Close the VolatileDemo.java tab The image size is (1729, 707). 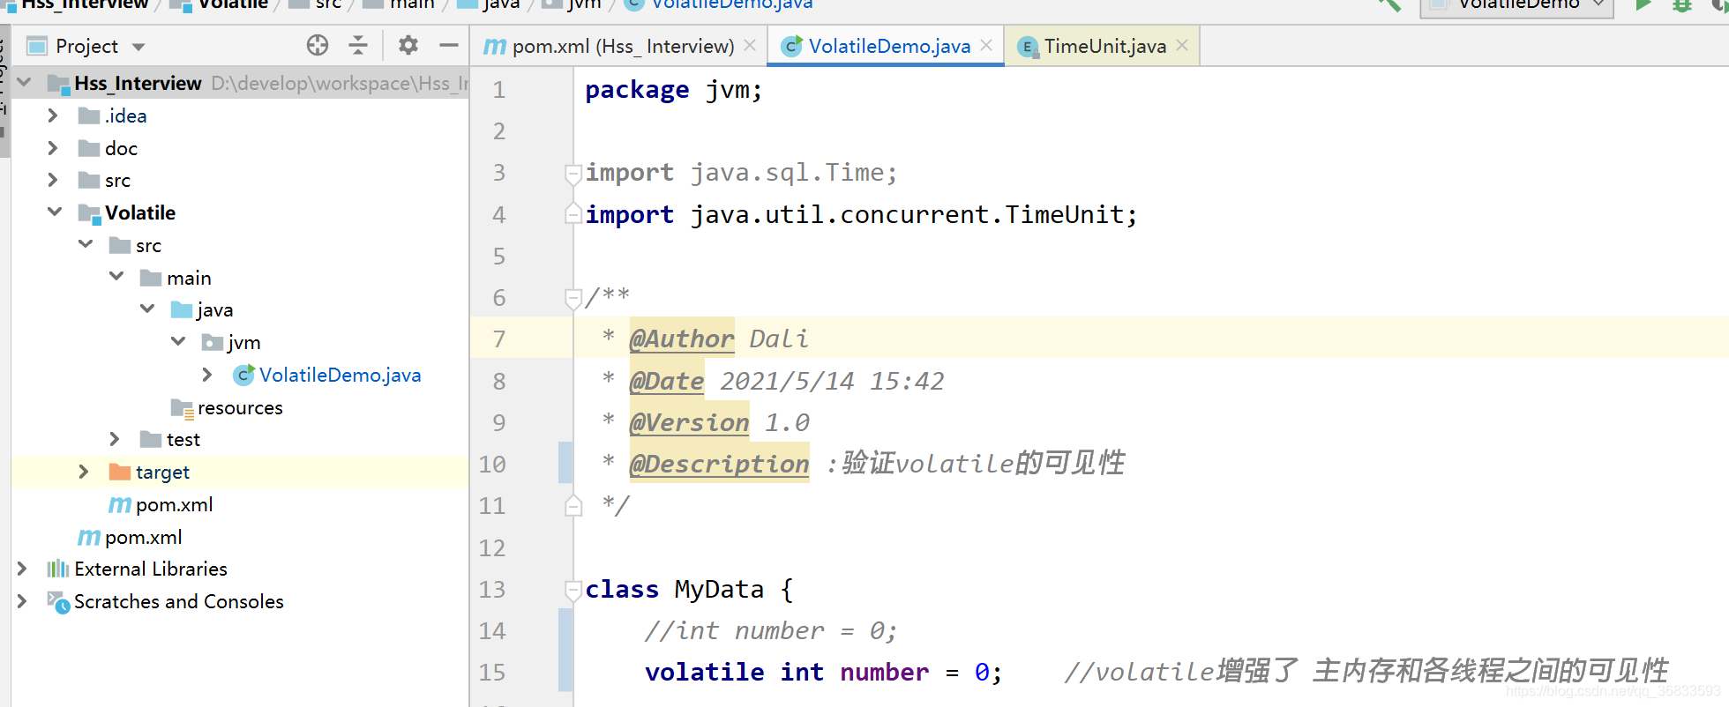point(986,45)
